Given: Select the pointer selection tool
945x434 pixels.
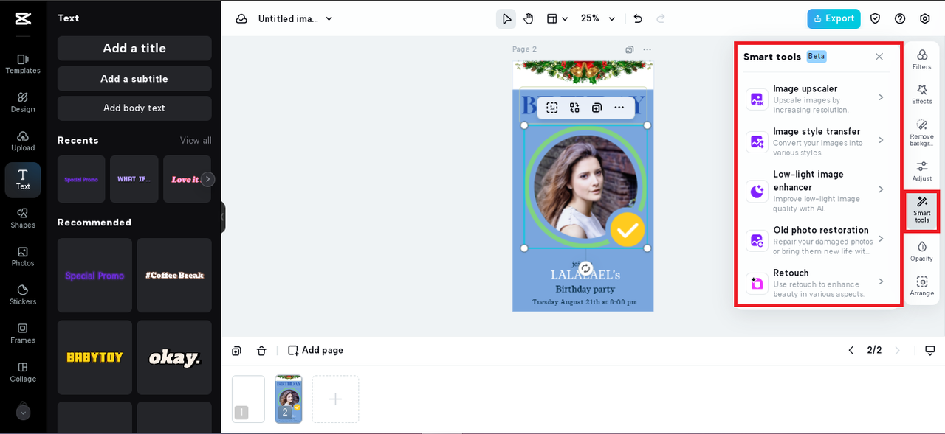Looking at the screenshot, I should pyautogui.click(x=506, y=19).
